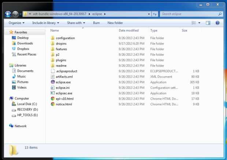Select the configuration folder icon
Screen dimensions: 227x160
point(53,38)
